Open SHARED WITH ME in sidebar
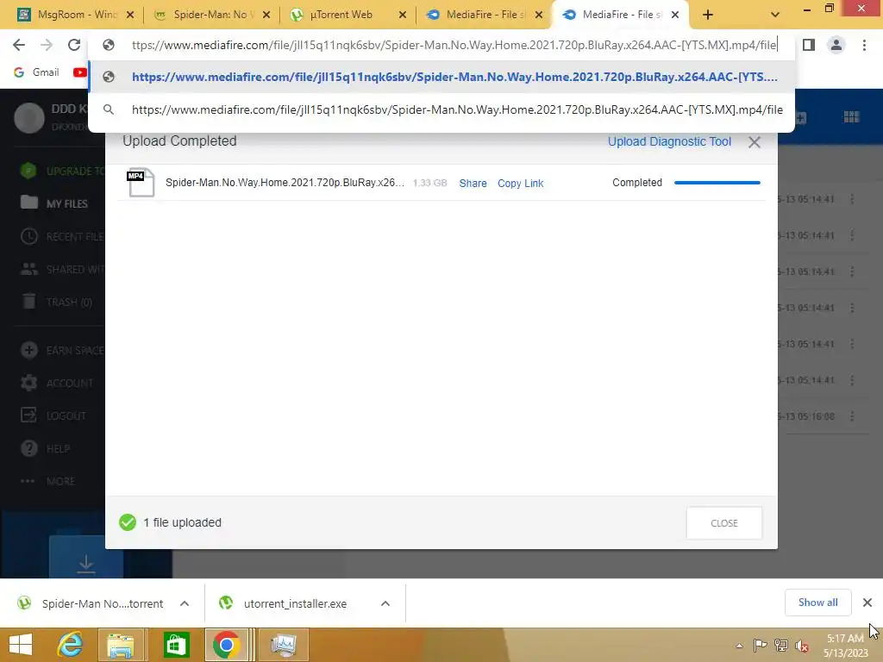883x662 pixels. point(62,269)
